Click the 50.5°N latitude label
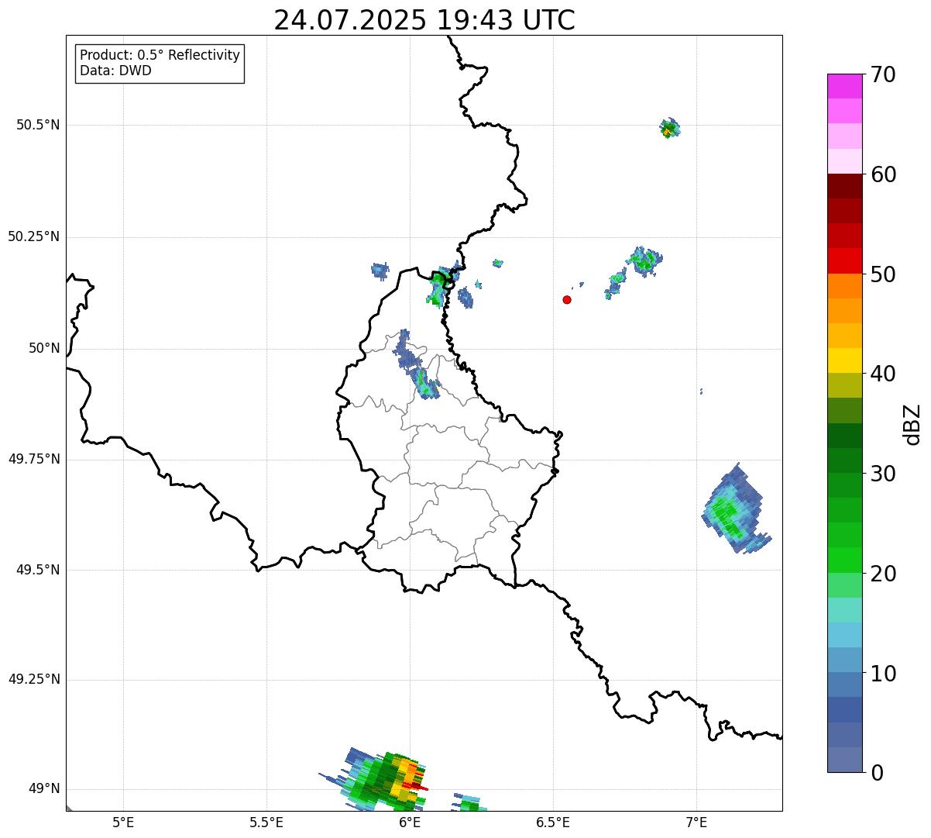The width and height of the screenshot is (931, 838). (38, 125)
